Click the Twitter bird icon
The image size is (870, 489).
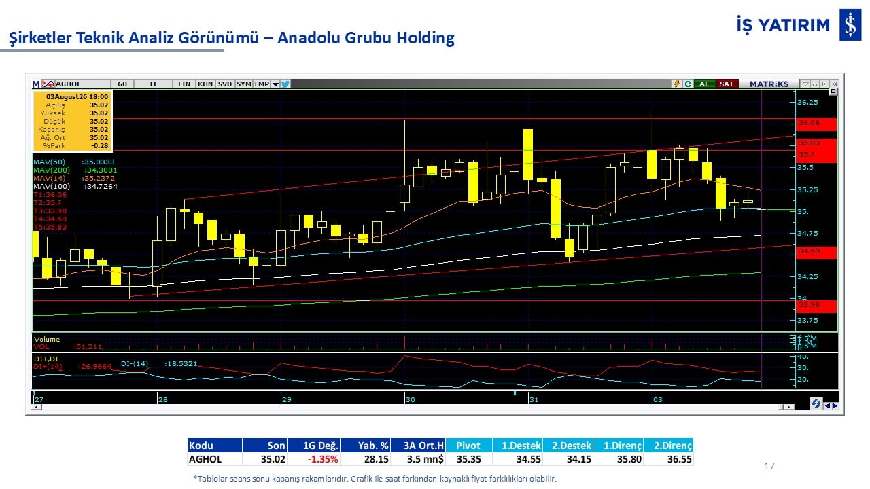[x=285, y=84]
